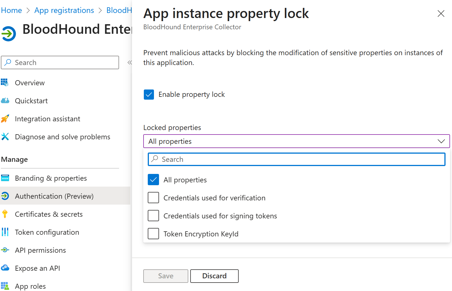Click the Locked properties label
The image size is (452, 291).
pyautogui.click(x=172, y=127)
